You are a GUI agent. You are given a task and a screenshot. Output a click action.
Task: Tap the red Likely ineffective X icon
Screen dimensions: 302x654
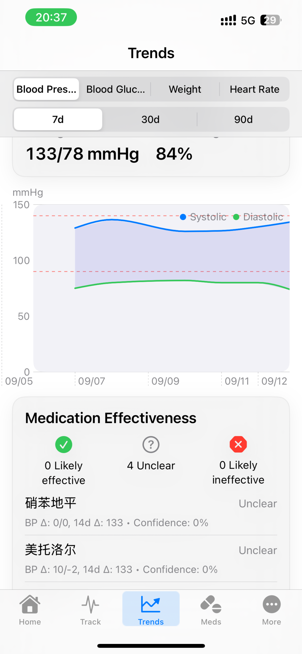(x=238, y=444)
